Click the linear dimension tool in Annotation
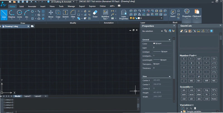This screenshot has width=223, height=113. (113, 11)
